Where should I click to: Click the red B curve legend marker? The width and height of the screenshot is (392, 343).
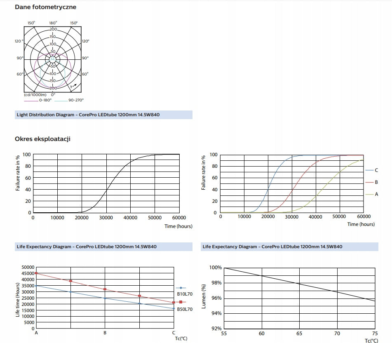click(369, 182)
